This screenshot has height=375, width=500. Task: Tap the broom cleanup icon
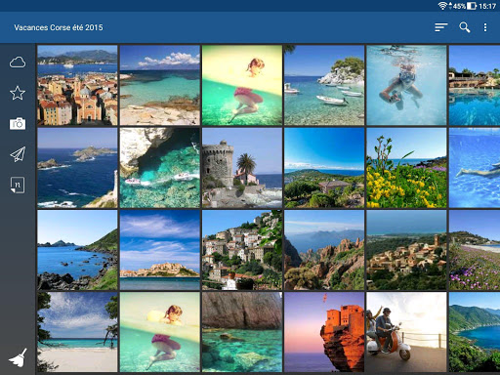pyautogui.click(x=18, y=357)
